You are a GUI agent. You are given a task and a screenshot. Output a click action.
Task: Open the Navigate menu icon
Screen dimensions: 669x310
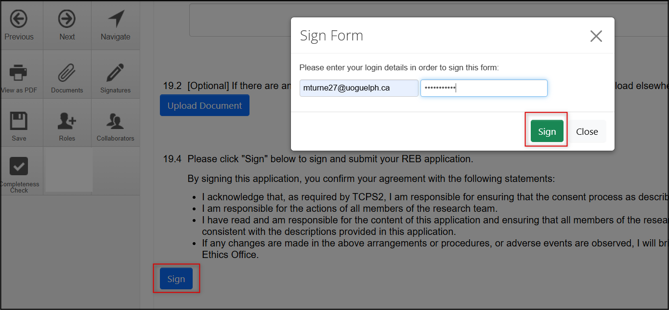click(x=116, y=20)
